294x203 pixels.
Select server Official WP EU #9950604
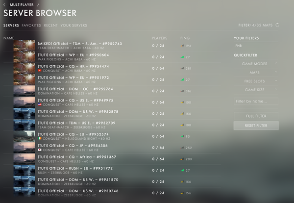[112, 57]
